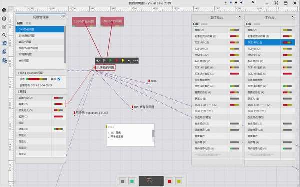Set the green flag on selected node
This screenshot has height=187, width=300.
coord(111,61)
